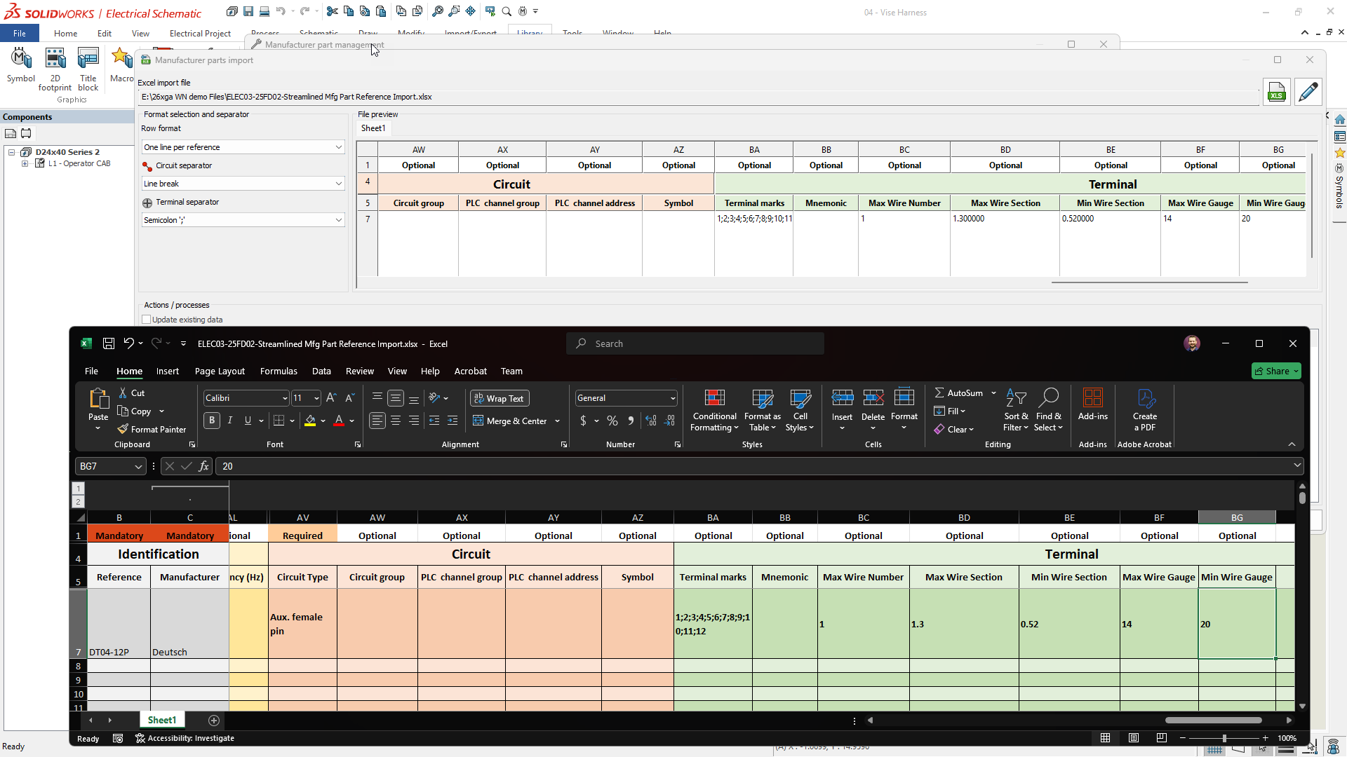1347x757 pixels.
Task: Expand the D24x40 Series 2 tree node
Action: click(12, 152)
